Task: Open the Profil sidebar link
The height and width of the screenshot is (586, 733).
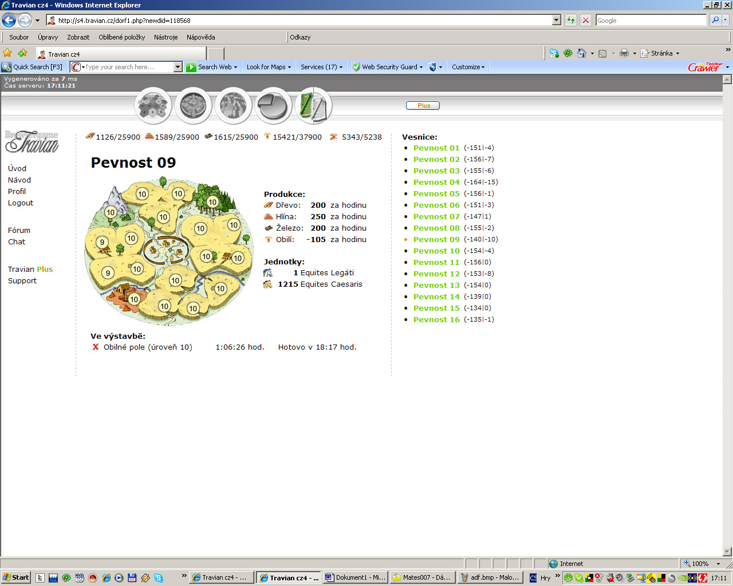Action: (17, 191)
